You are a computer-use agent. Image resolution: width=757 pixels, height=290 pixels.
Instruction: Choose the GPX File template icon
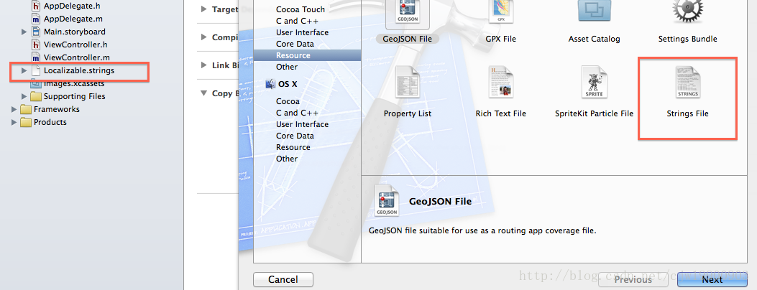pyautogui.click(x=500, y=12)
